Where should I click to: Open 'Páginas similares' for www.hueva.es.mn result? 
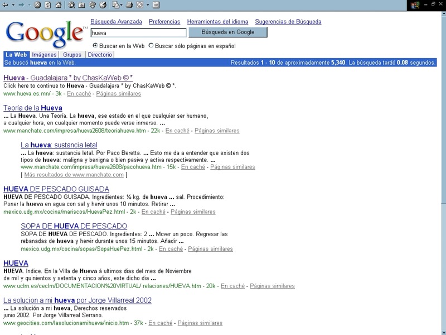pos(119,94)
